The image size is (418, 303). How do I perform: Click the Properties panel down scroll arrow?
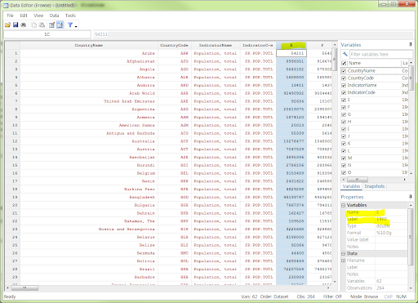coord(411,288)
